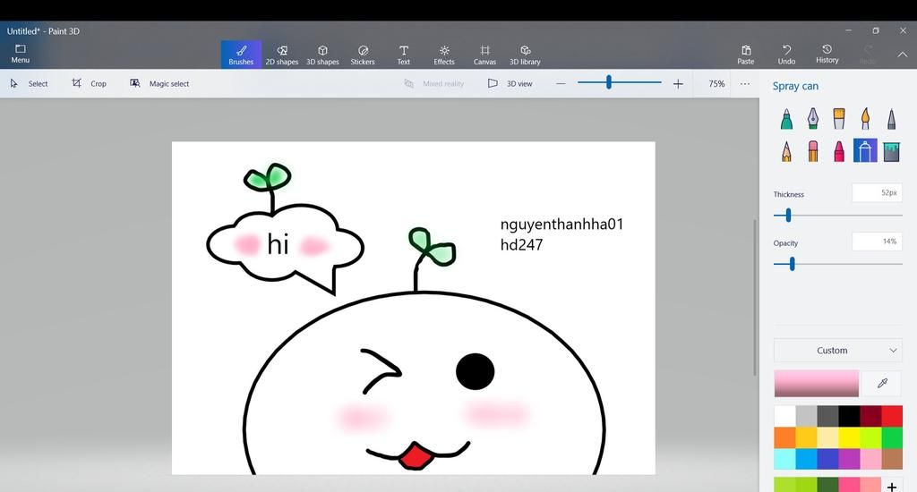Toggle the 3D view
This screenshot has width=917, height=492.
click(x=510, y=83)
